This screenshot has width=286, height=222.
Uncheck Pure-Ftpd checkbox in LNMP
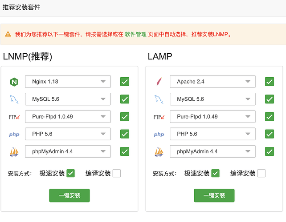pos(125,116)
